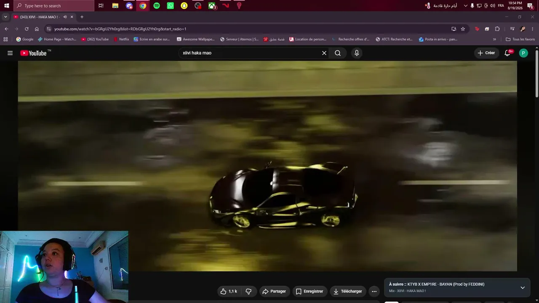Mute the tab's audio speaker icon
Image resolution: width=539 pixels, height=303 pixels.
tap(65, 17)
